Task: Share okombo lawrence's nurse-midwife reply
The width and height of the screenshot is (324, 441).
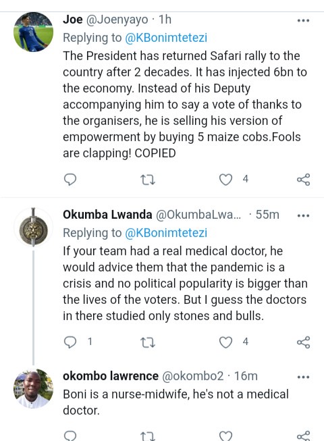Action: 304,436
